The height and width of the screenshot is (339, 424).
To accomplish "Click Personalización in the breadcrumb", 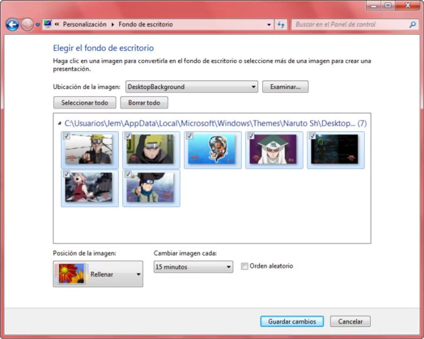I will pyautogui.click(x=85, y=25).
